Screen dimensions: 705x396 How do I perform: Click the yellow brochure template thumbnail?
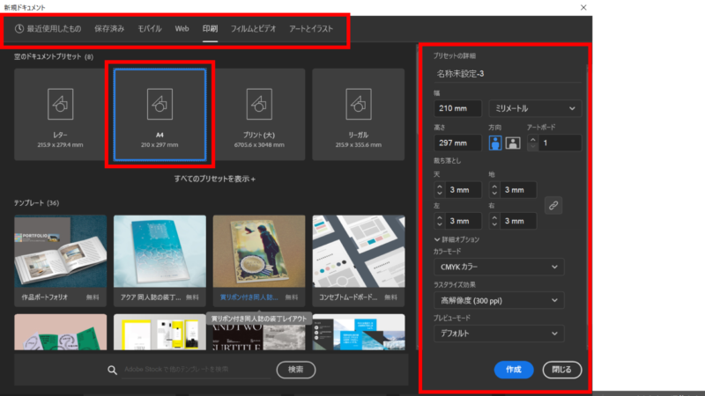pos(160,333)
